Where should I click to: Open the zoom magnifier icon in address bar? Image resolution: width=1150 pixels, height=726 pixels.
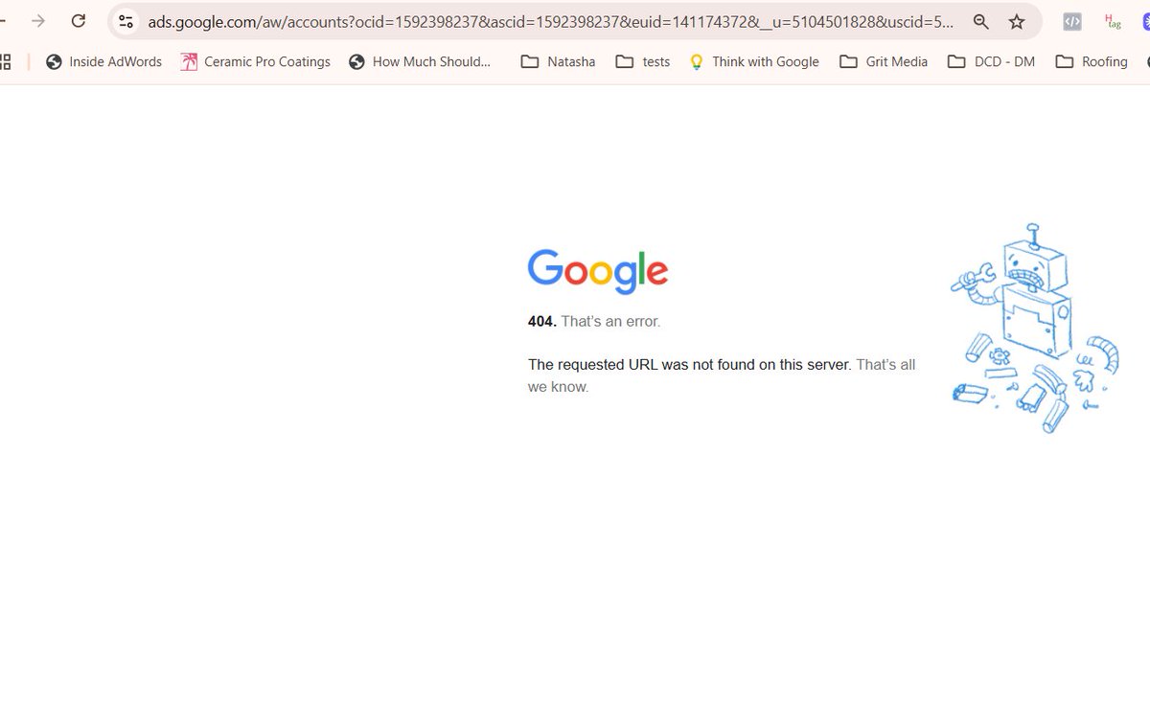click(980, 21)
